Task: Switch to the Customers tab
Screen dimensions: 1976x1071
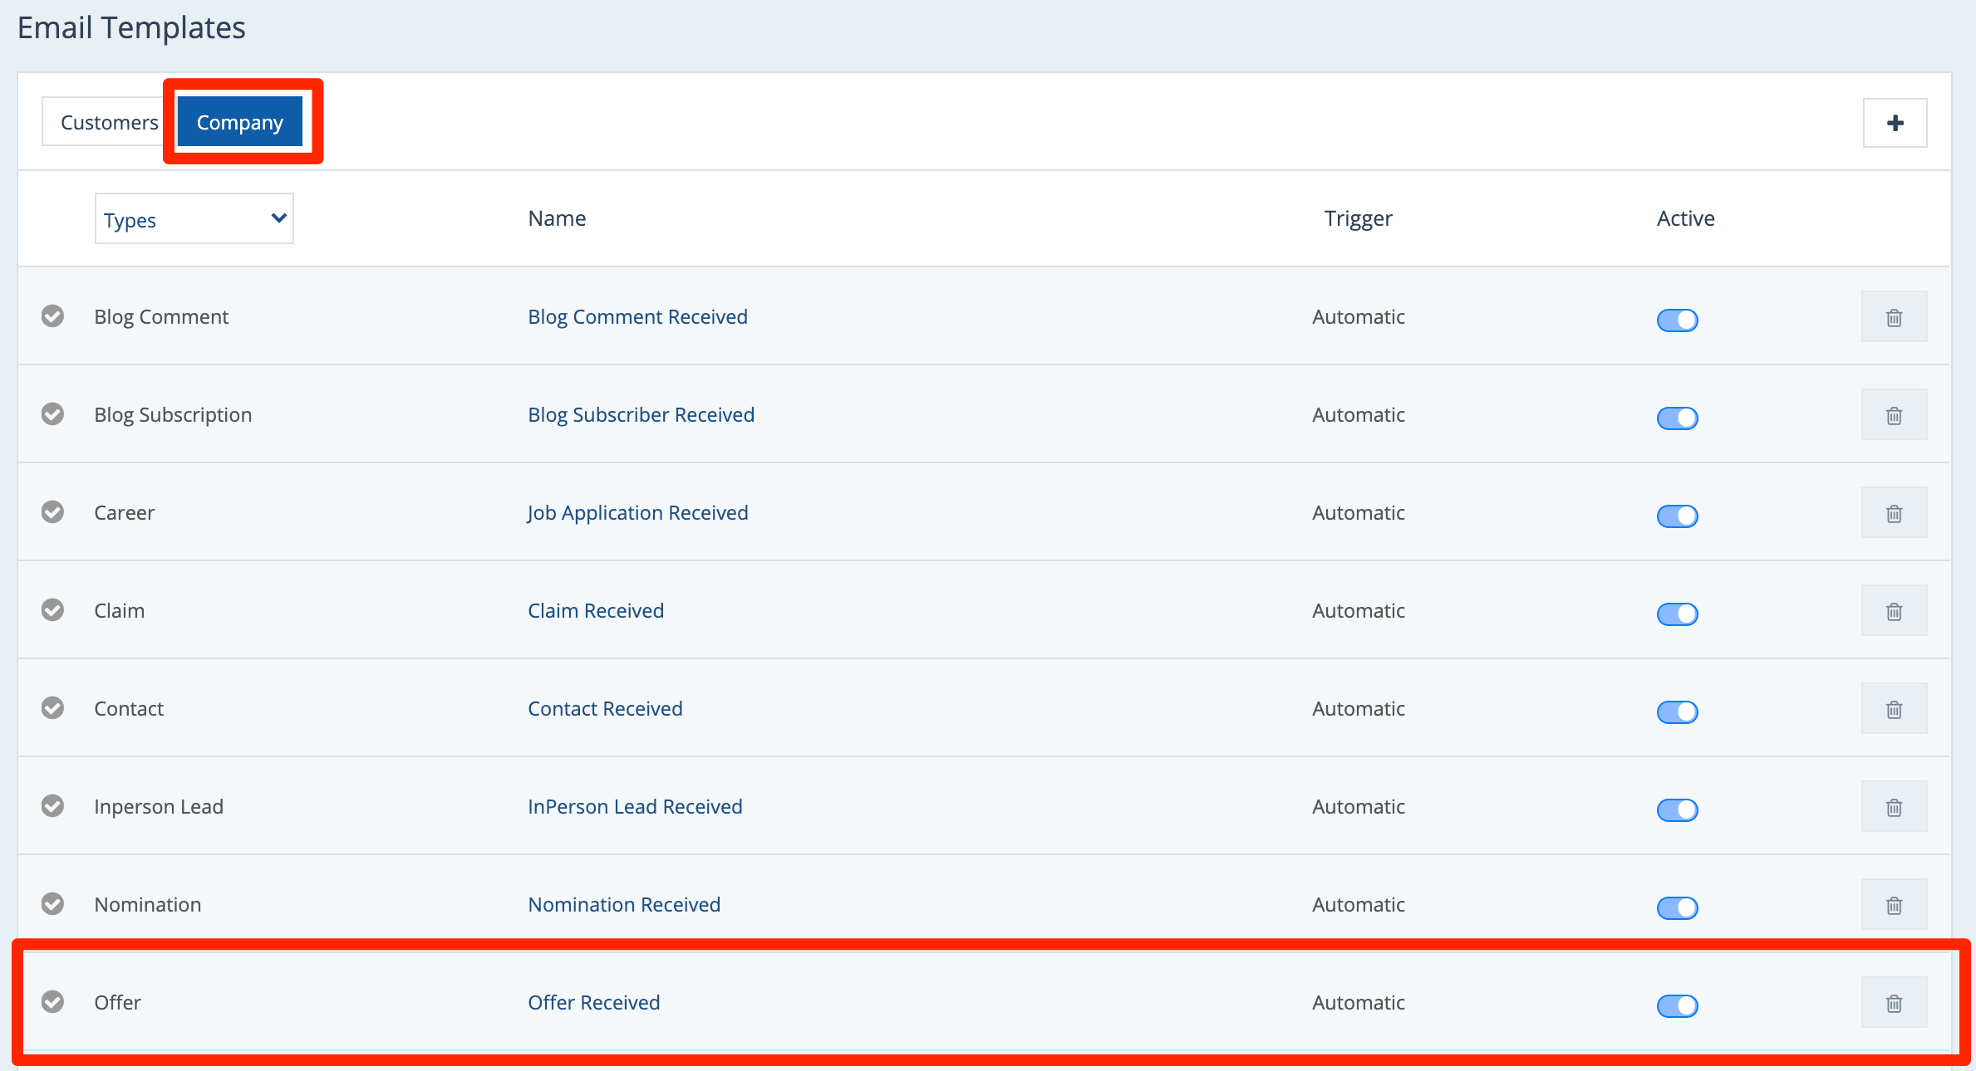Action: click(x=109, y=122)
